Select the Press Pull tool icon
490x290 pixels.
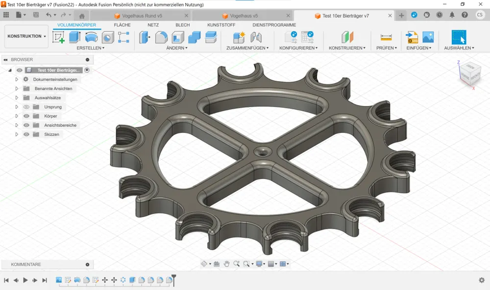coord(145,37)
